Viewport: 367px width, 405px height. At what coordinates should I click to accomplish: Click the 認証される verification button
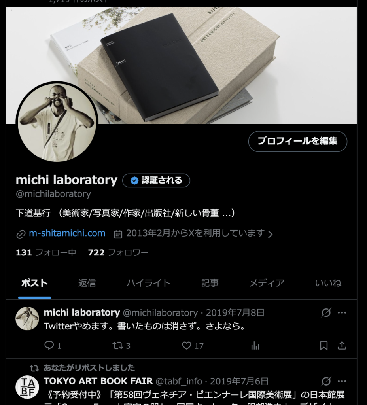(156, 180)
